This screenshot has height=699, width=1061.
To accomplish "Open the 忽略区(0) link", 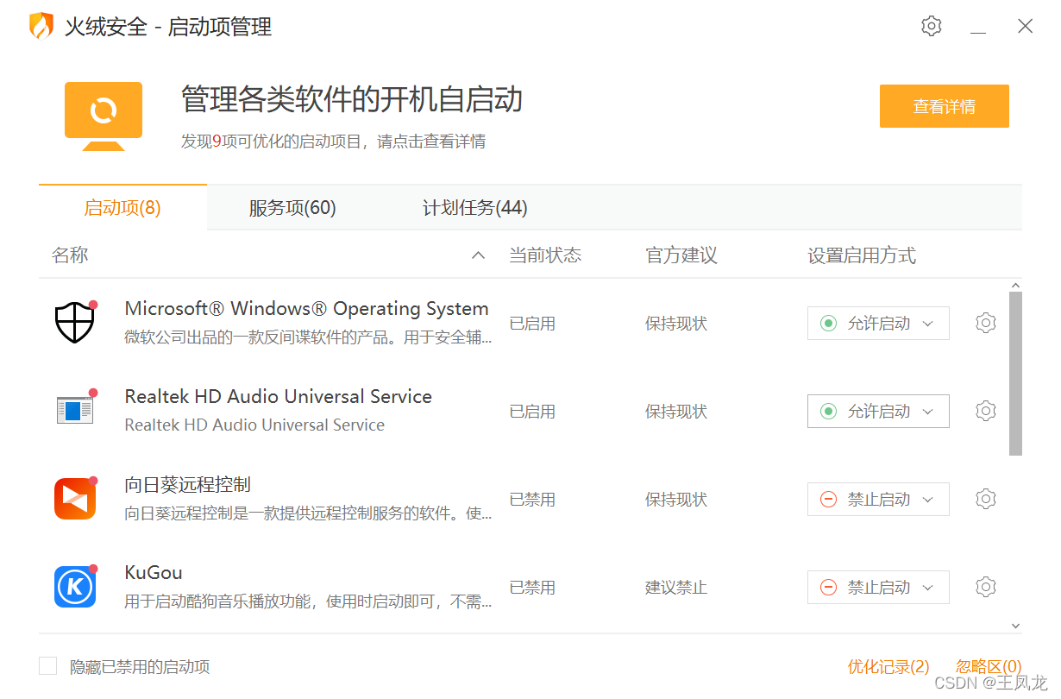I will tap(989, 666).
